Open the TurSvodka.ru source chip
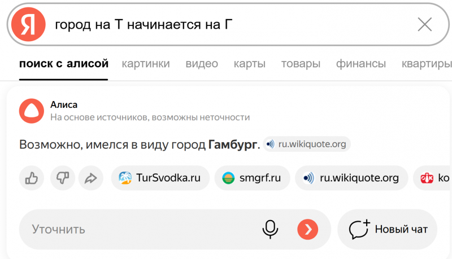452x259 pixels. (160, 178)
